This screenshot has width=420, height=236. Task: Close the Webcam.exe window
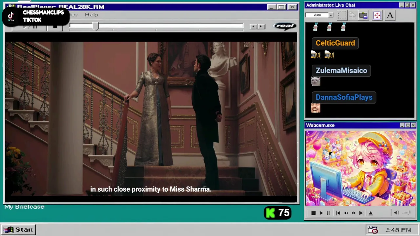[413, 125]
